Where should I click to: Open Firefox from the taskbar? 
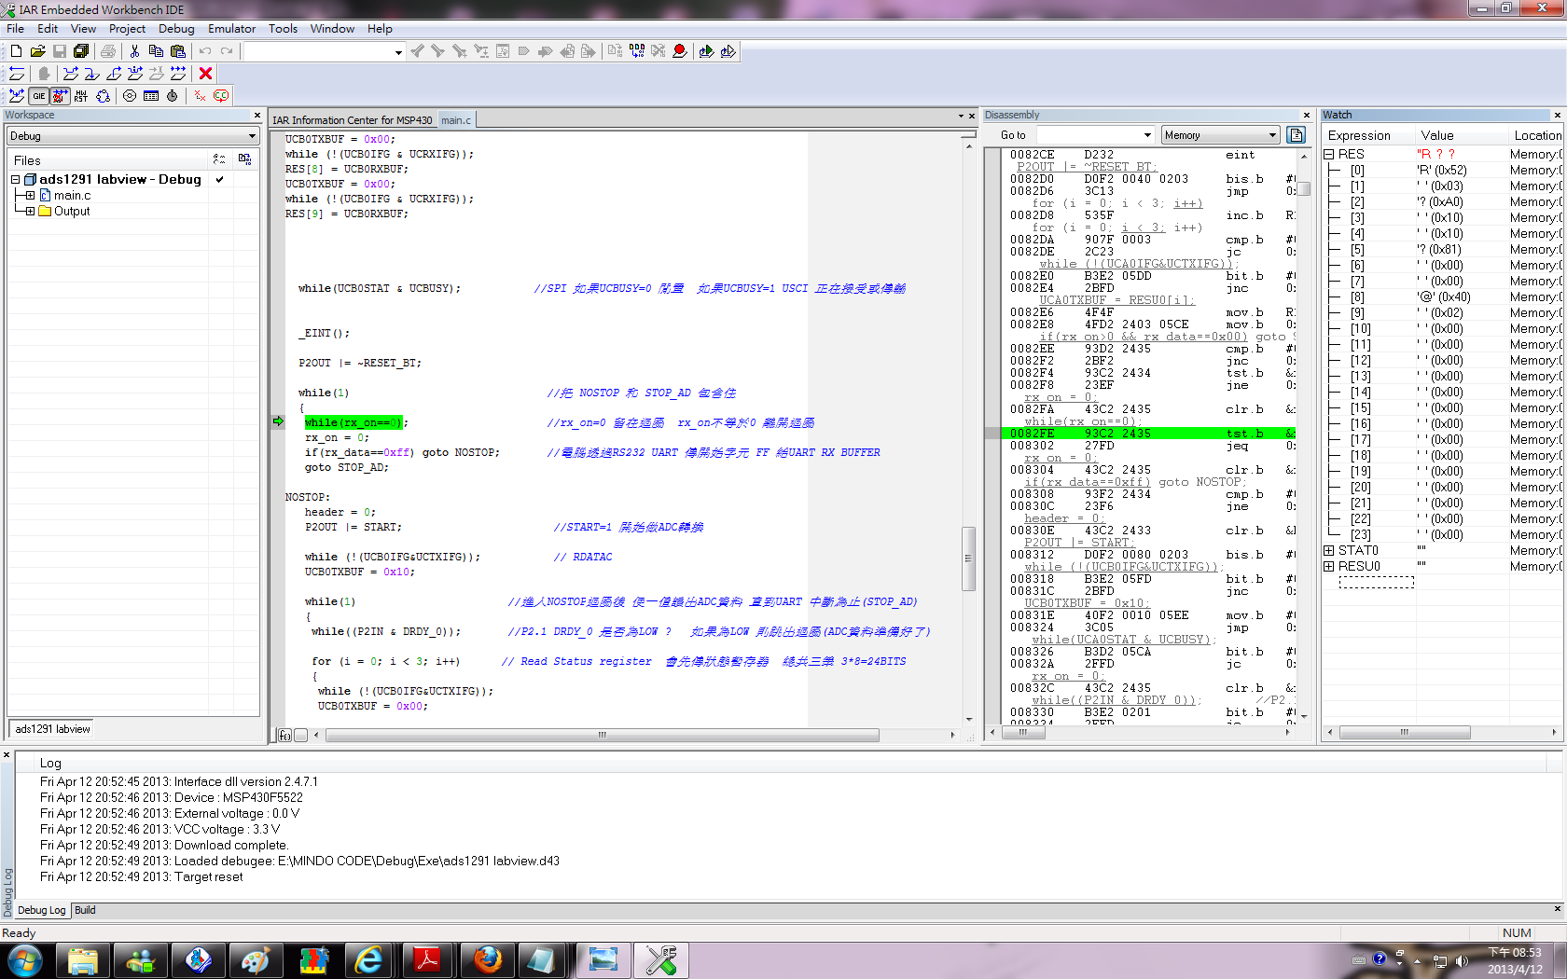(487, 960)
